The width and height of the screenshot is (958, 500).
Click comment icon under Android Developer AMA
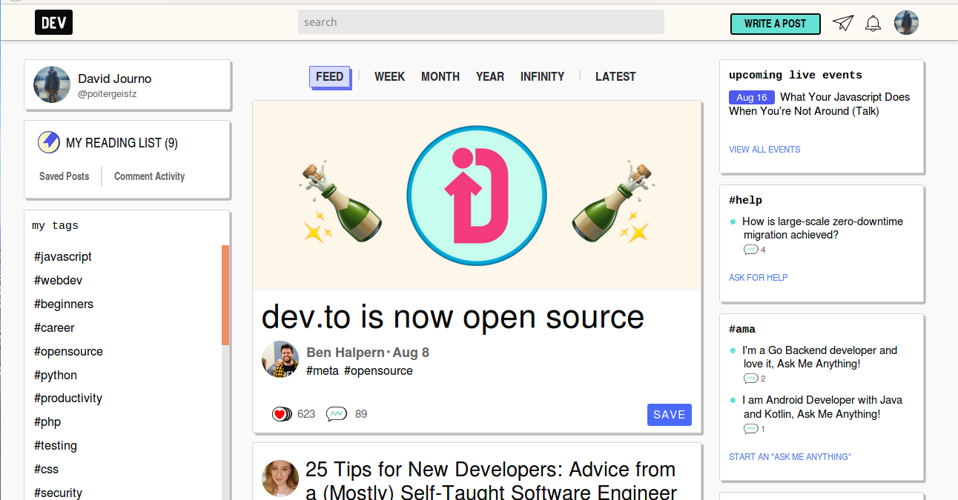coord(751,429)
